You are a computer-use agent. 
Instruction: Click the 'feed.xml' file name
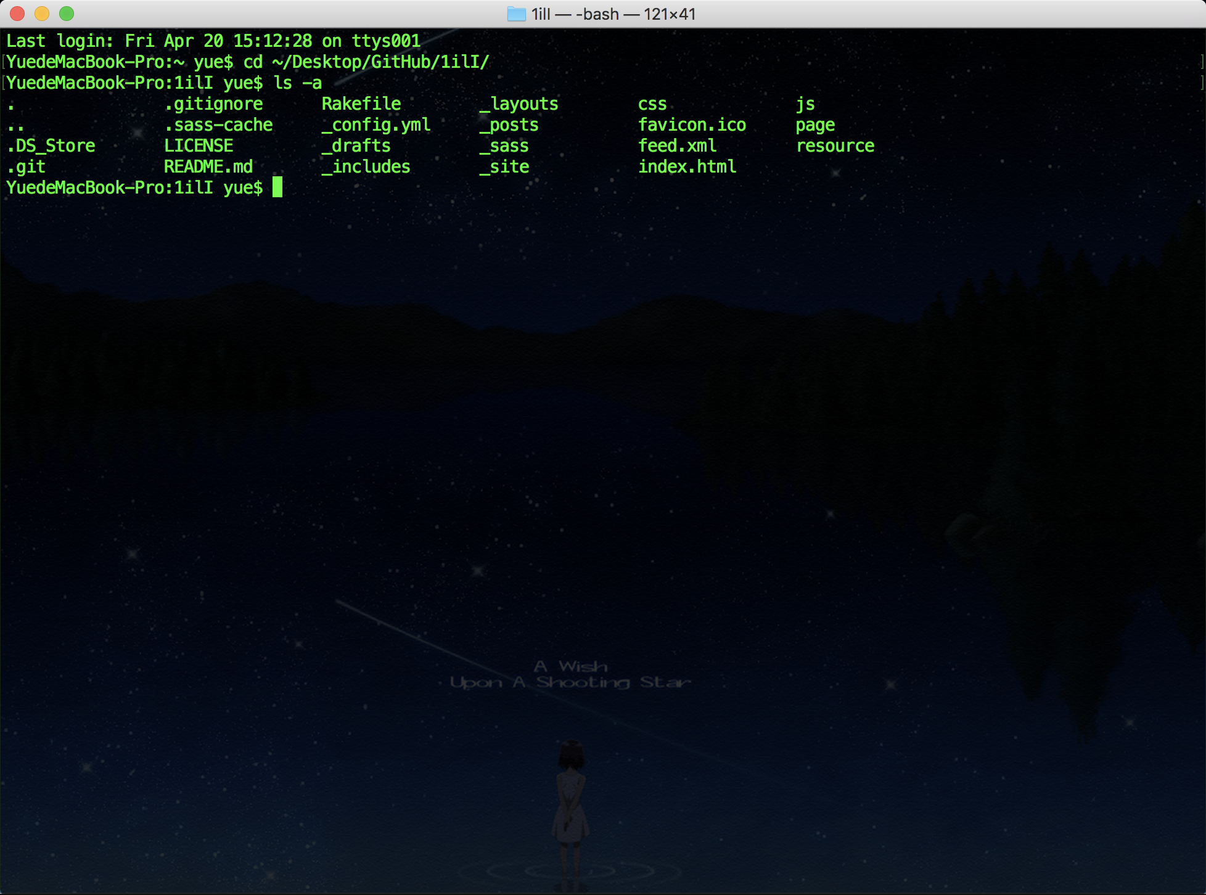(x=677, y=145)
